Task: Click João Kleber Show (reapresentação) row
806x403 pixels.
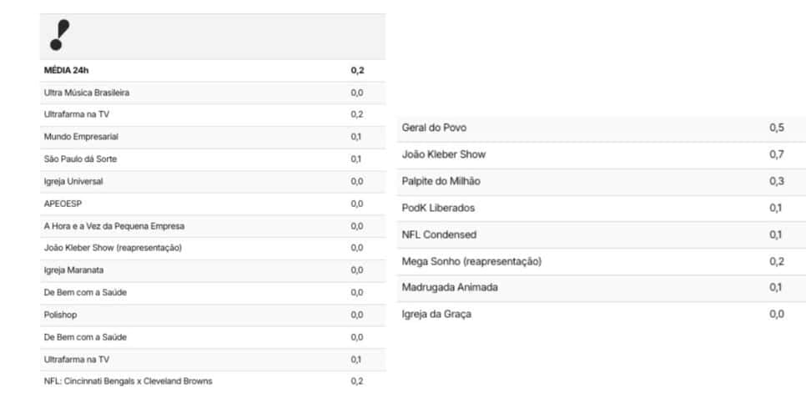Action: coord(213,249)
